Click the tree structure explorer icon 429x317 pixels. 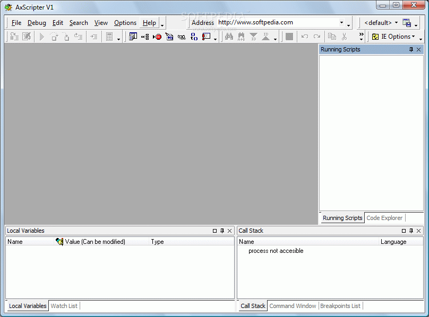pos(145,37)
